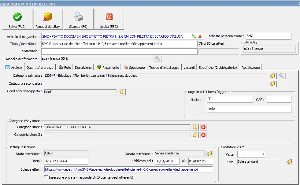Click empty Categoria secondaria field
Screen dimensions: 300x185
[x=156, y=84]
